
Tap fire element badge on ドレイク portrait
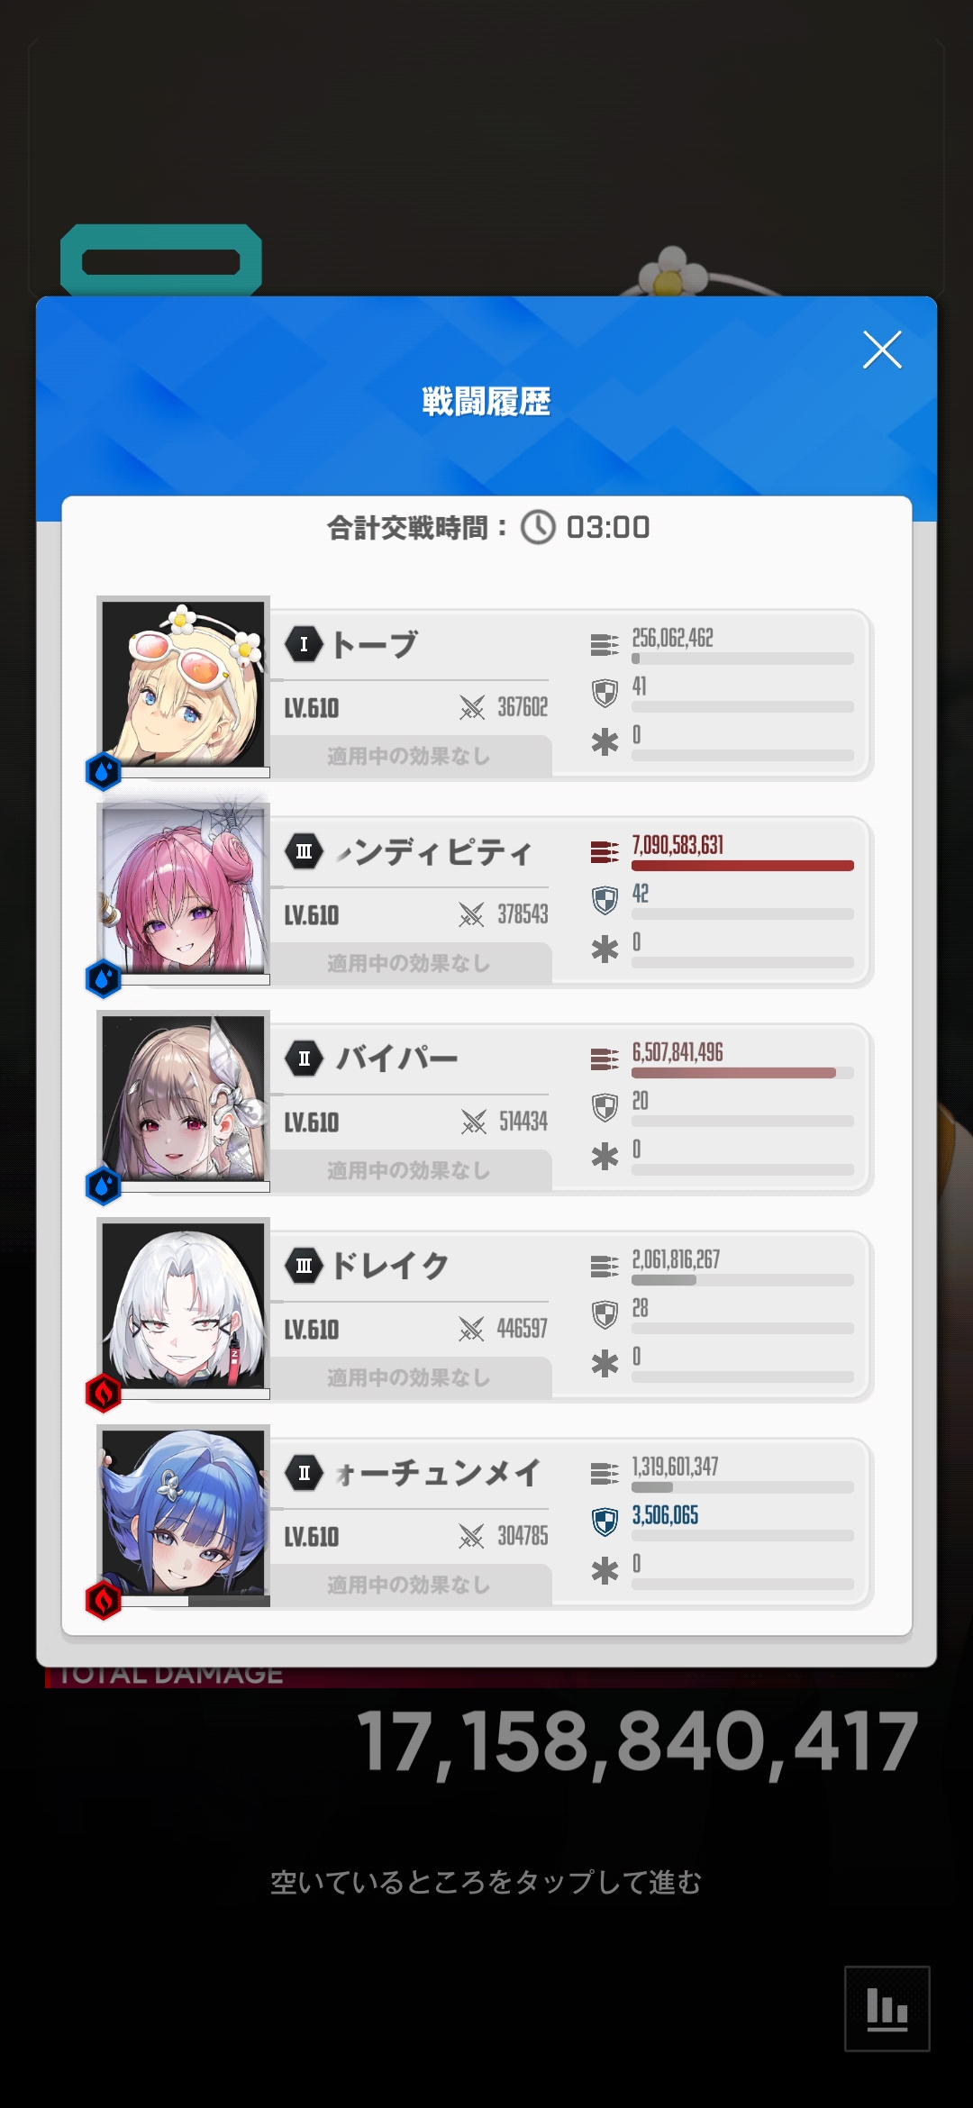[x=104, y=1394]
